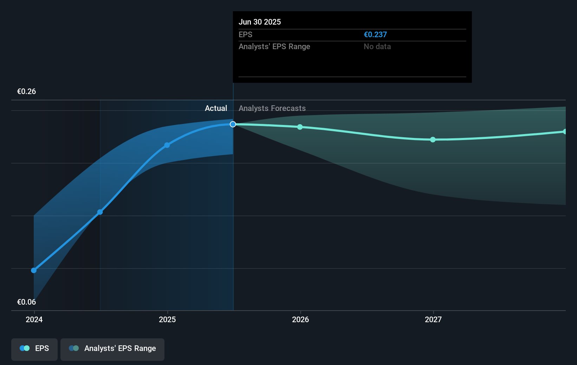Click the rightmost forecast data point
The width and height of the screenshot is (577, 365).
(565, 131)
